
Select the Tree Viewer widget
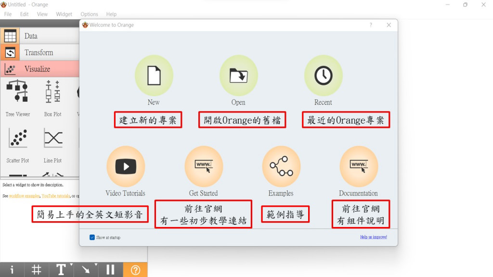[18, 98]
